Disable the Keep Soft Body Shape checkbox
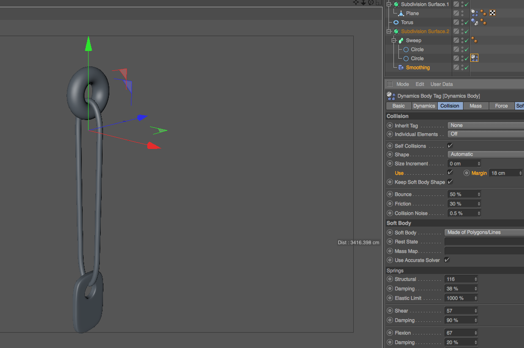The height and width of the screenshot is (348, 524). (x=449, y=182)
